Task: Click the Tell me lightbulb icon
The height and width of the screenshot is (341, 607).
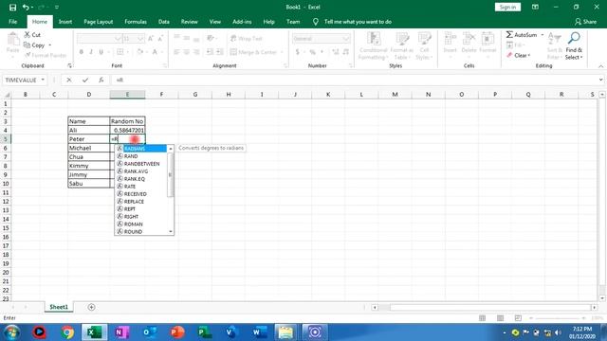Action: [316, 22]
